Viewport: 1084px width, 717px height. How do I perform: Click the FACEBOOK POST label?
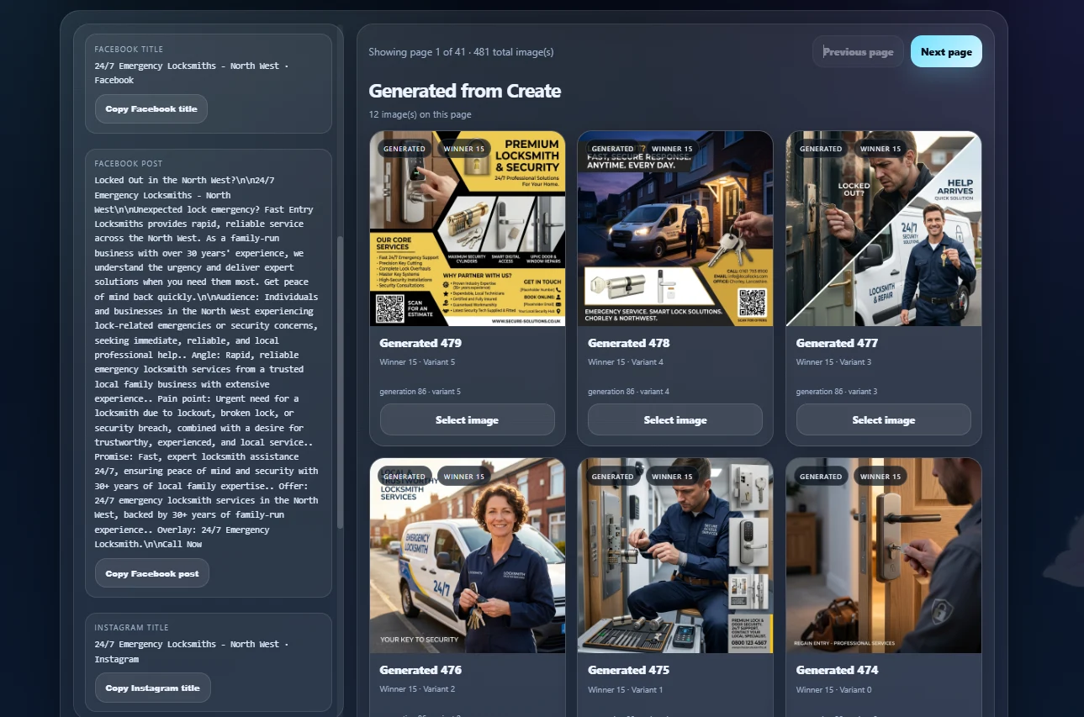129,164
